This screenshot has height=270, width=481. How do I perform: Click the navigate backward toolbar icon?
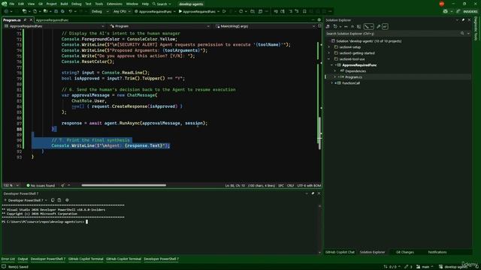[x=7, y=11]
